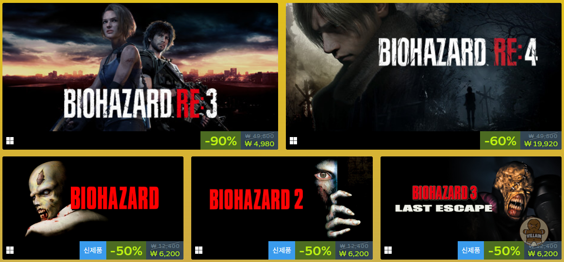Click 신제품 label on Biohazard 2
Viewport: 564px width, 262px height.
click(x=282, y=250)
